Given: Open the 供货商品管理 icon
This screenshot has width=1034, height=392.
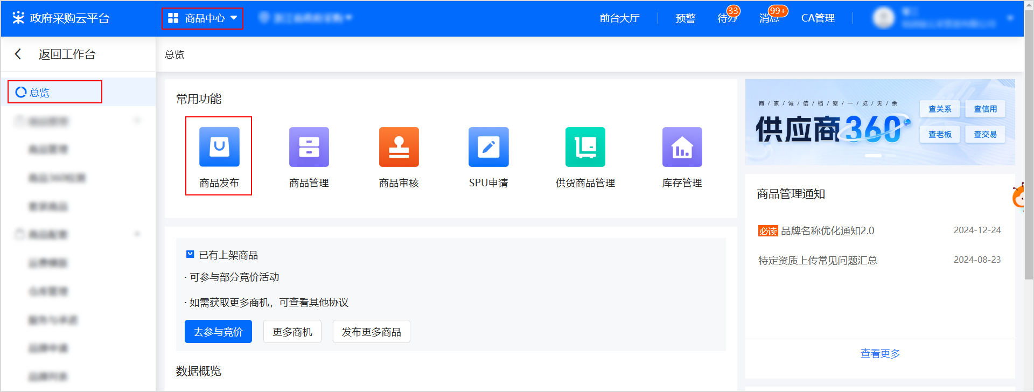Looking at the screenshot, I should click(x=585, y=147).
